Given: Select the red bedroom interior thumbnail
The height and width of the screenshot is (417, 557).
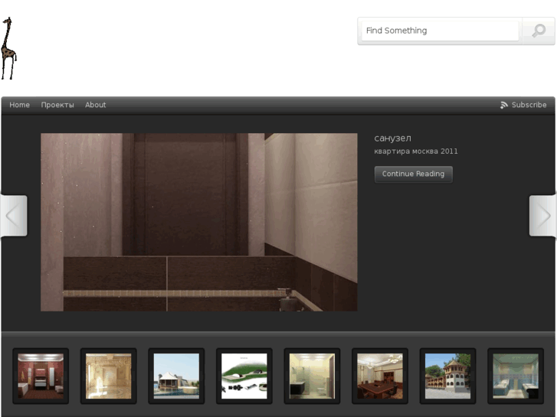Looking at the screenshot, I should tap(41, 376).
